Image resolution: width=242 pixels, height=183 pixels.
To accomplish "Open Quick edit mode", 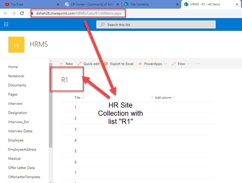I will (x=89, y=64).
